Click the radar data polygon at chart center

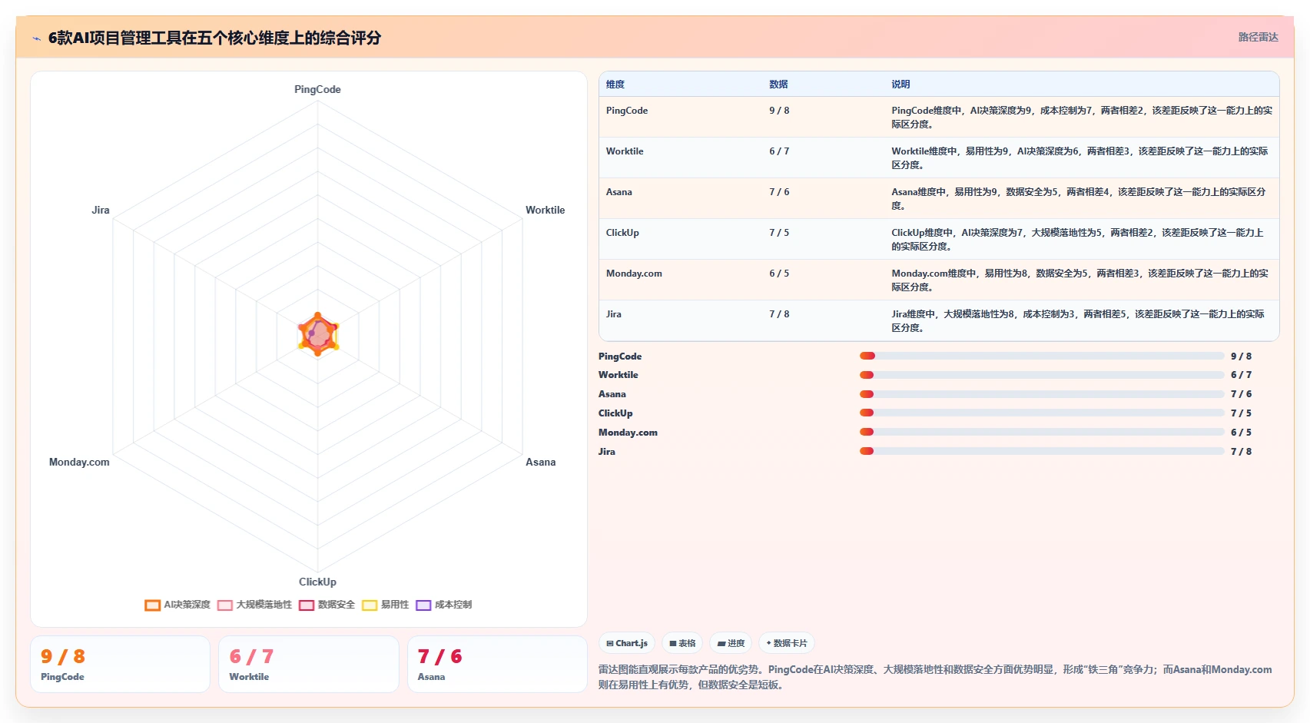318,335
